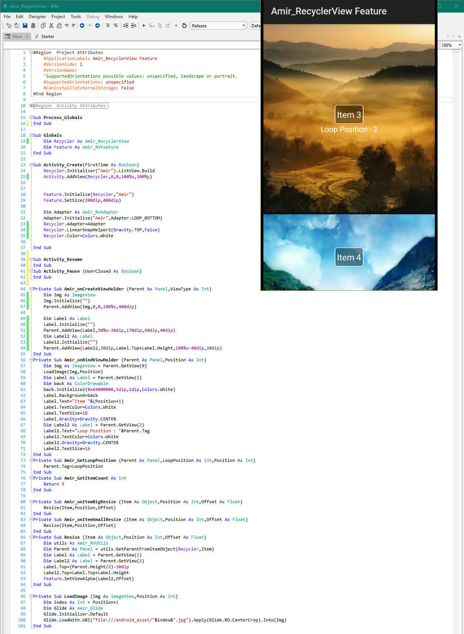Click the '#VersionCode: 1' attribute line

(x=63, y=64)
